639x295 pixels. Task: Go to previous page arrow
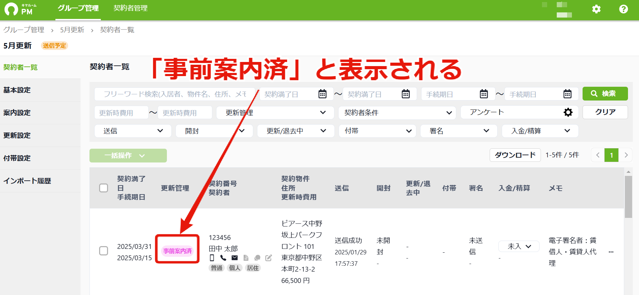coord(598,155)
